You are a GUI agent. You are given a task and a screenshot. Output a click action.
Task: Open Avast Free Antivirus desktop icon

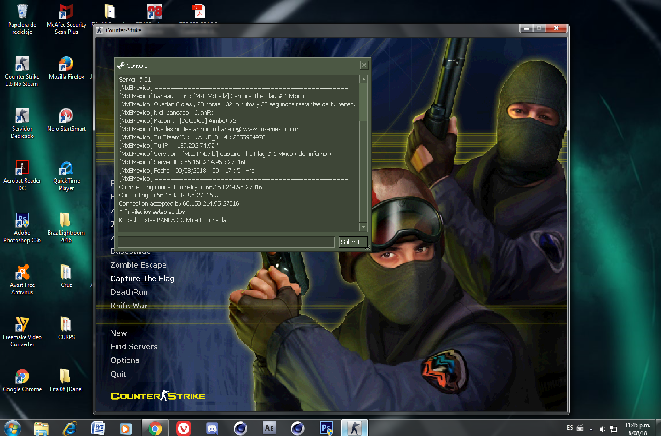tap(22, 279)
